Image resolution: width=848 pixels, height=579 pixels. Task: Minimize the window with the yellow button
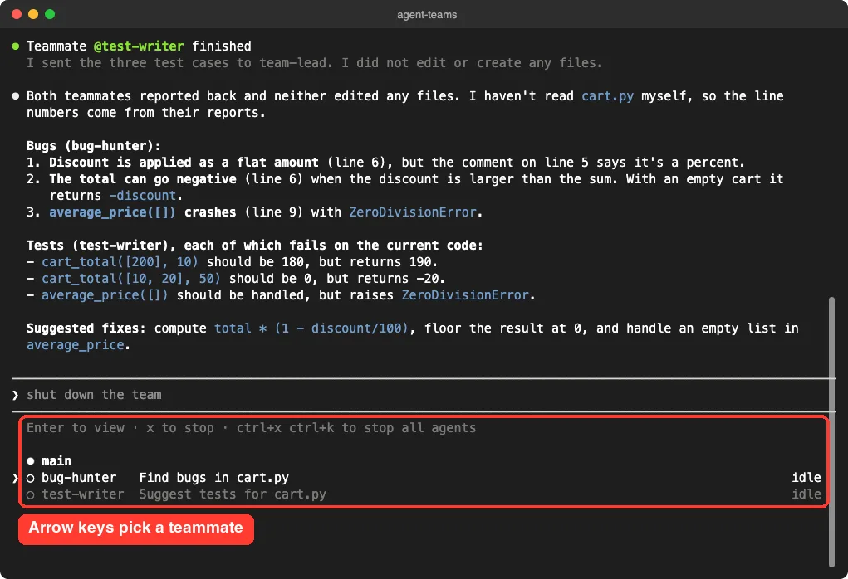(x=33, y=14)
